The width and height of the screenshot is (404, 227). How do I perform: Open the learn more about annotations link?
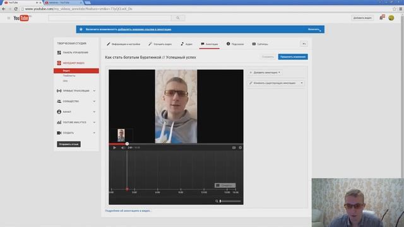128,211
